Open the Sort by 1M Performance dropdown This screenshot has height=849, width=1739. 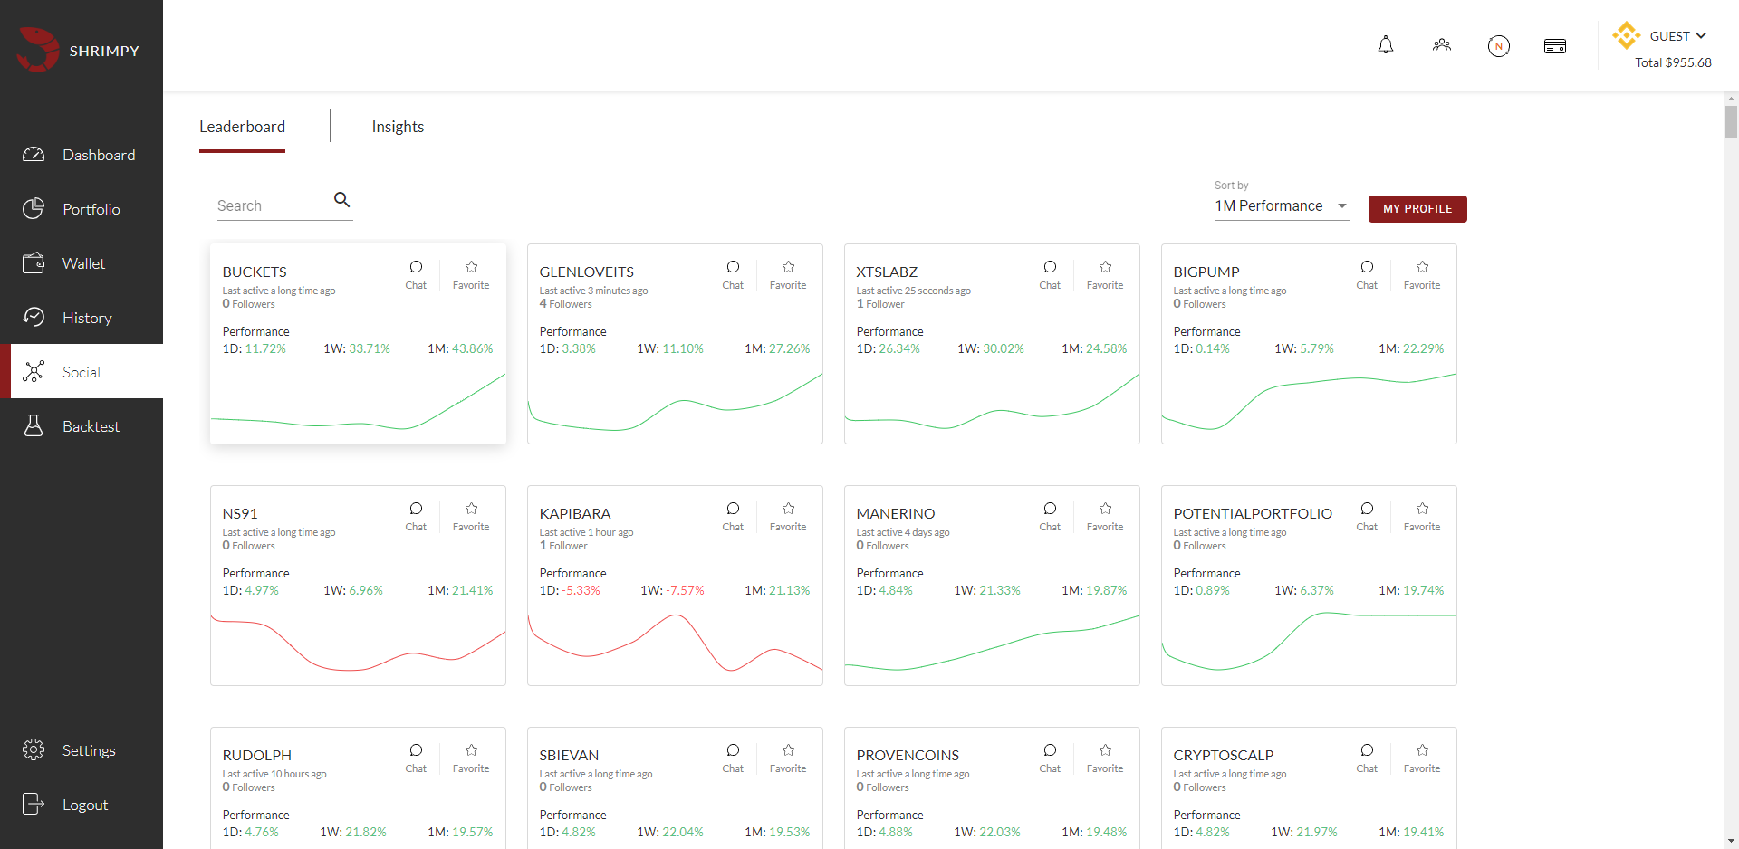(1281, 206)
